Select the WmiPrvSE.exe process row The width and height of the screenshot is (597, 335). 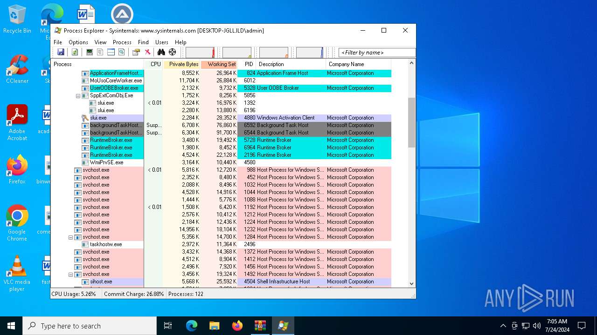[x=221, y=162]
